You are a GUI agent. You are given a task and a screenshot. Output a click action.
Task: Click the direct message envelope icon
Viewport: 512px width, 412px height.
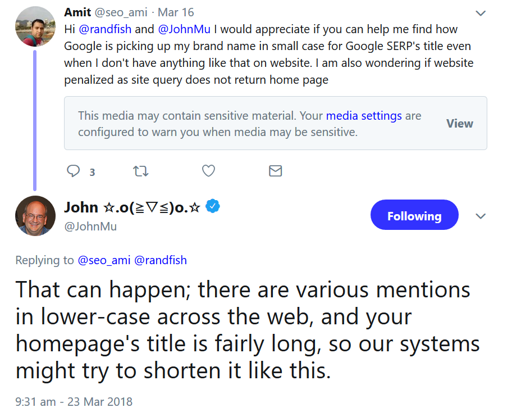(275, 171)
